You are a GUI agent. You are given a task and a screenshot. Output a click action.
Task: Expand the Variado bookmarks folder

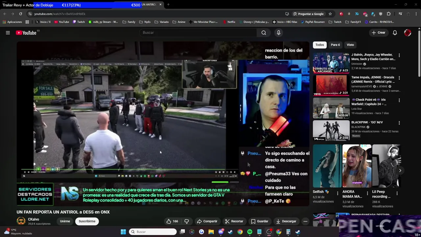[x=161, y=22]
